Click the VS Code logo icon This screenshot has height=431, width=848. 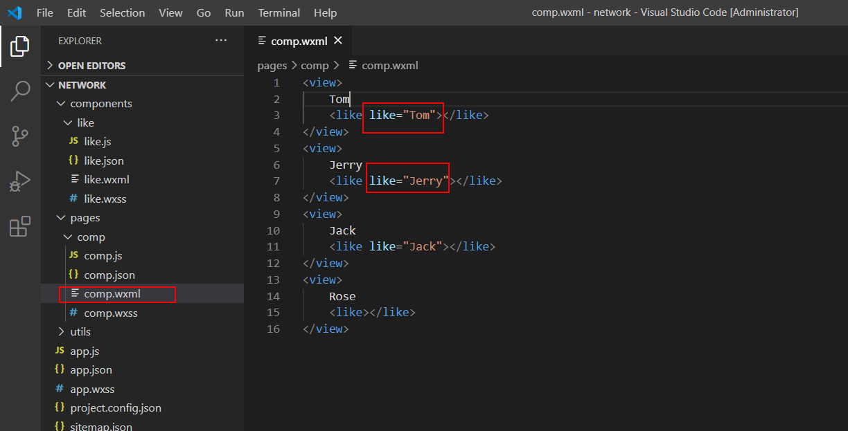(x=15, y=12)
